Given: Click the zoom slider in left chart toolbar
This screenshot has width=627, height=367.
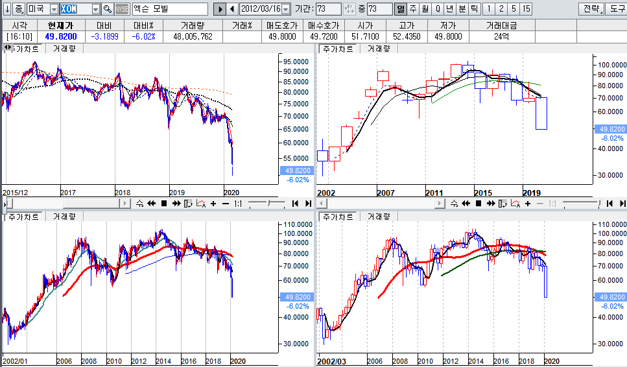Looking at the screenshot, I should (266, 204).
